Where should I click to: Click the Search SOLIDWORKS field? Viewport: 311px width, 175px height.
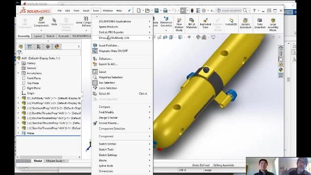click(232, 11)
